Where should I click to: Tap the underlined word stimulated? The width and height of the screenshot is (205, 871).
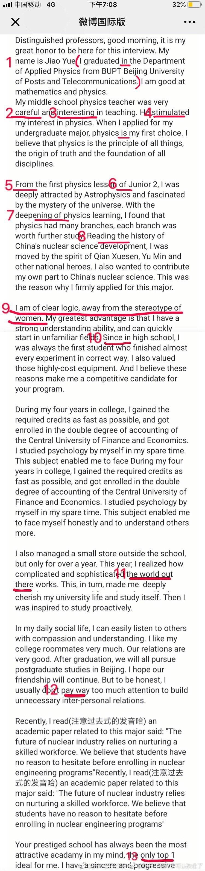[171, 112]
